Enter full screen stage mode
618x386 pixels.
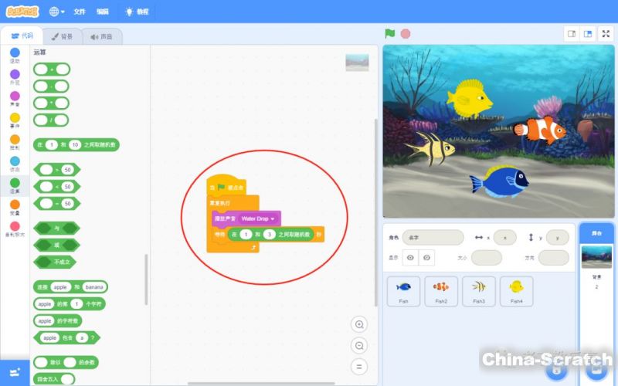pos(607,34)
